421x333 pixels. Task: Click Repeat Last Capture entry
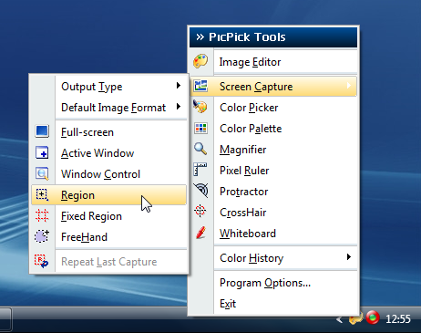coord(109,262)
